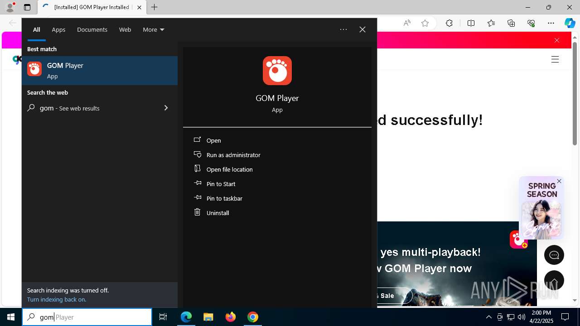Open Copilot sidebar icon
The width and height of the screenshot is (580, 326).
pyautogui.click(x=570, y=23)
